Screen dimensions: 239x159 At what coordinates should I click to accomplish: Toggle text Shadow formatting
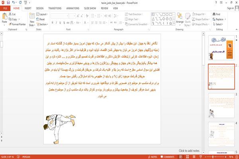(64, 23)
